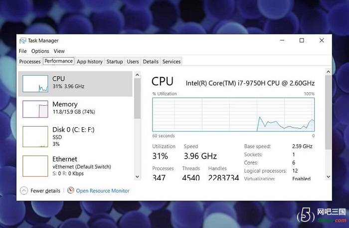The width and height of the screenshot is (349, 228).
Task: Collapse view with Fewer details arrow icon
Action: tap(24, 191)
